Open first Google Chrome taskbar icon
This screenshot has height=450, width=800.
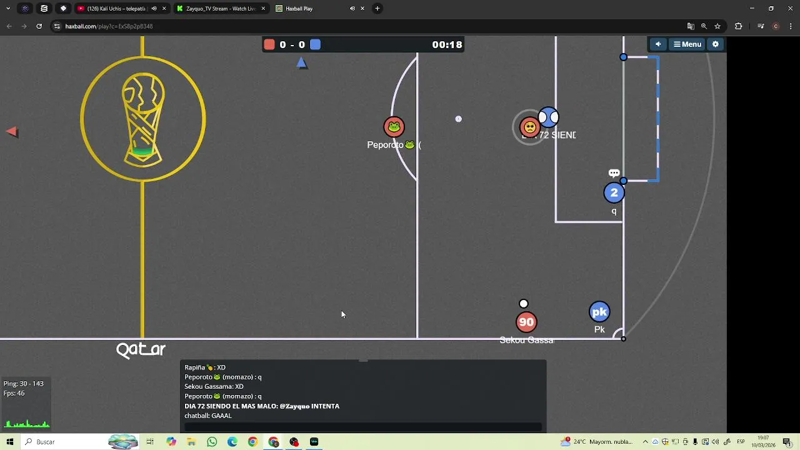tap(252, 442)
